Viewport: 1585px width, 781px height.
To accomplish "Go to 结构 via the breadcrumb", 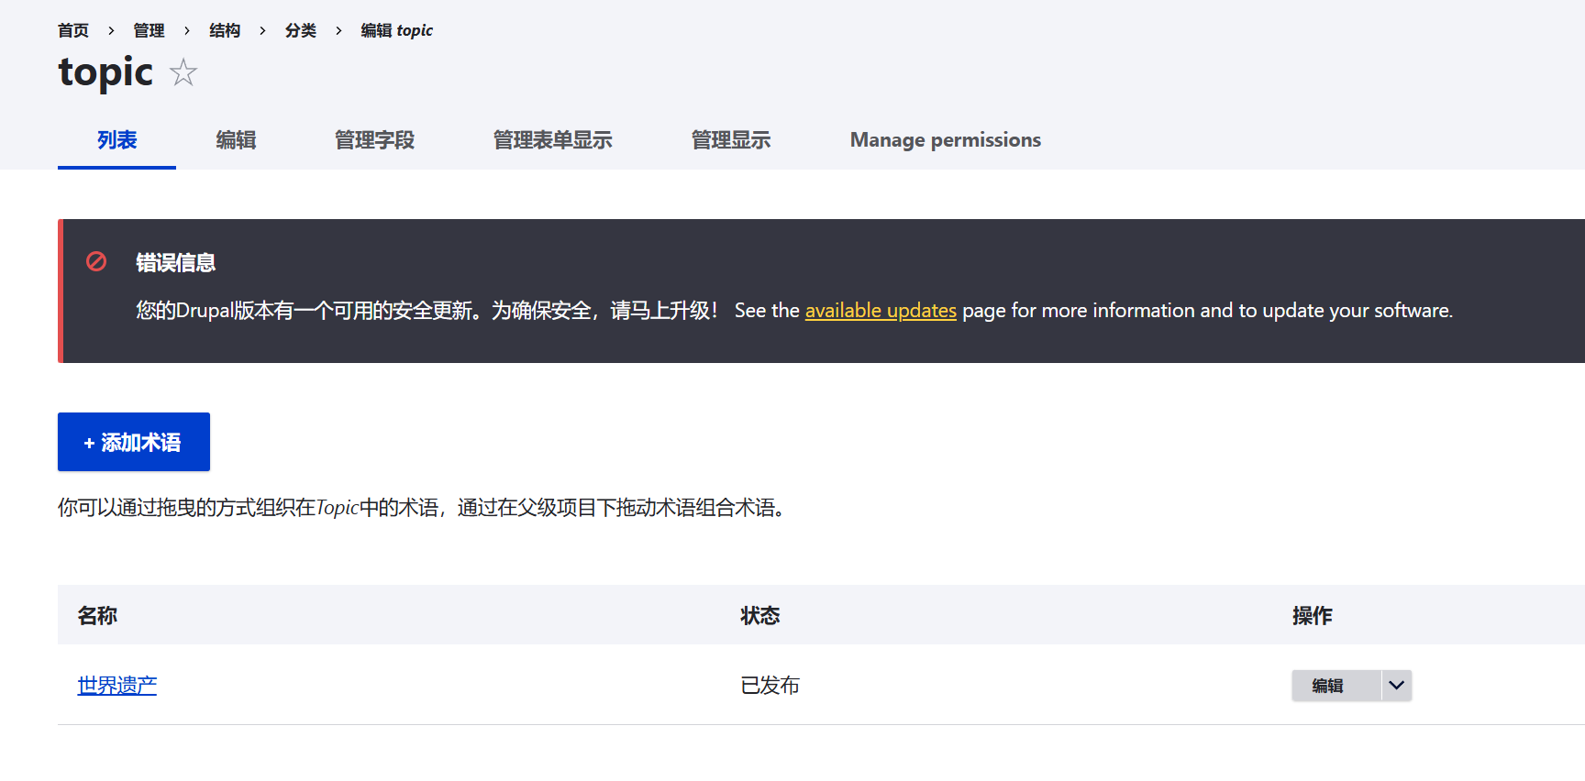I will tap(225, 30).
